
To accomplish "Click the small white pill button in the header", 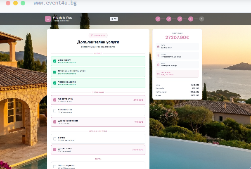I will click(x=114, y=19).
